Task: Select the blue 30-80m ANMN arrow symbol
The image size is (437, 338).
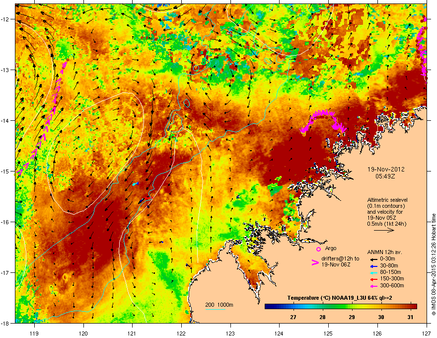Action: (x=374, y=266)
